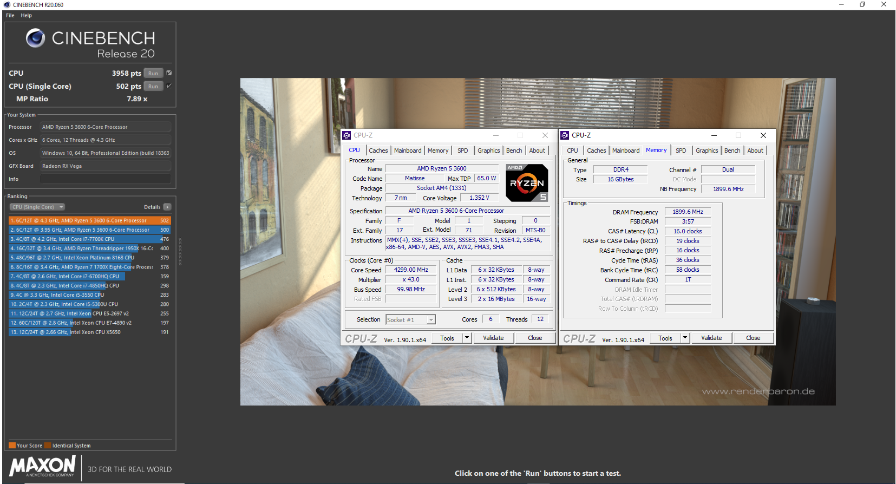Screen dimensions: 896x484
Task: Restore down the Cinebench window
Action: (862, 4)
